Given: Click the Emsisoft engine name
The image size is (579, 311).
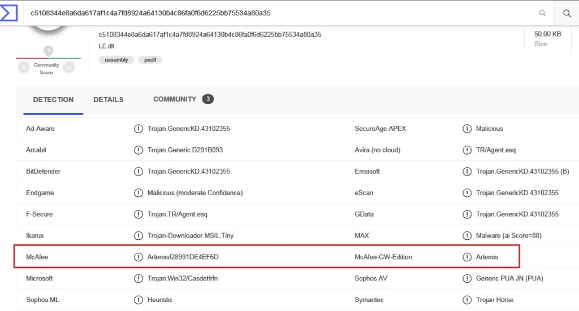Looking at the screenshot, I should click(367, 172).
